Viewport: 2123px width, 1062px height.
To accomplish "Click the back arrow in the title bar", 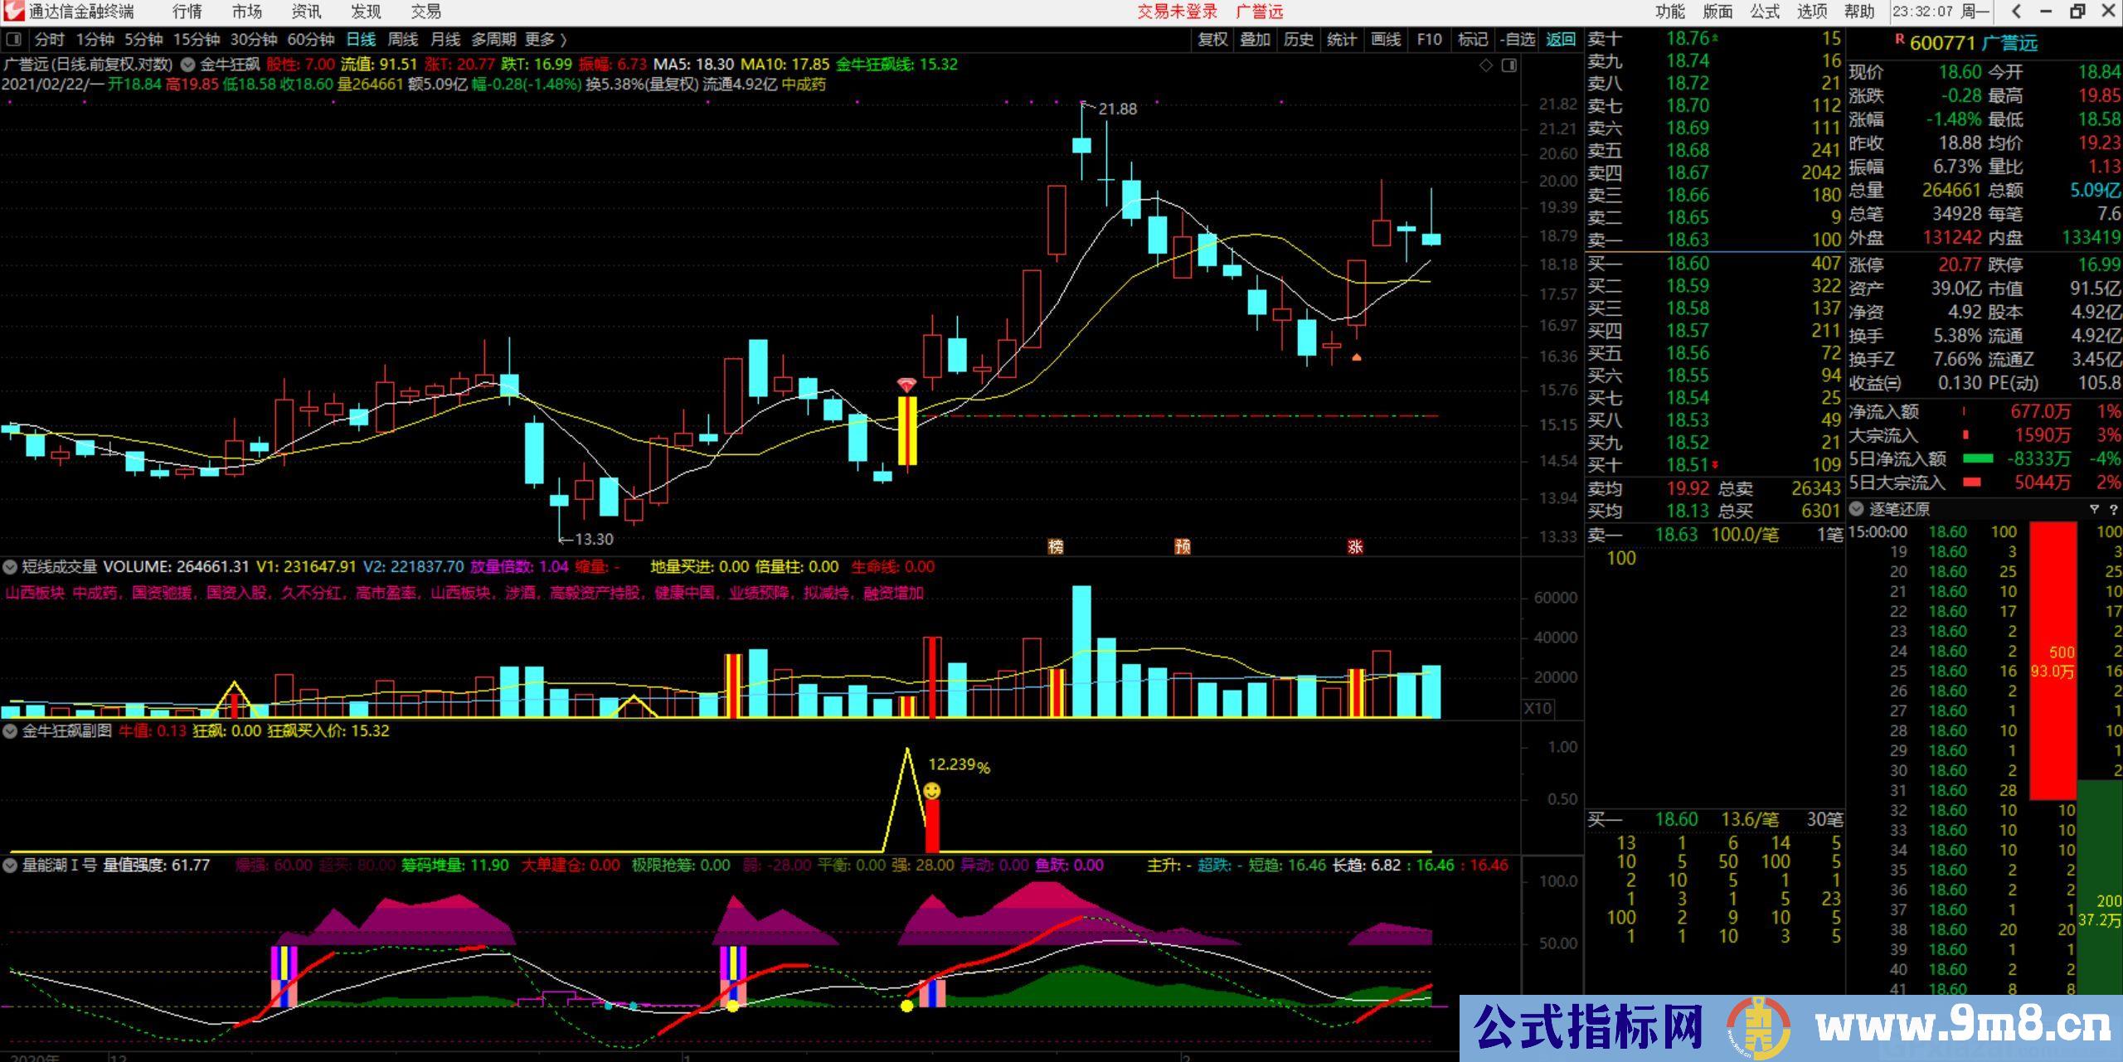I will pyautogui.click(x=2016, y=12).
